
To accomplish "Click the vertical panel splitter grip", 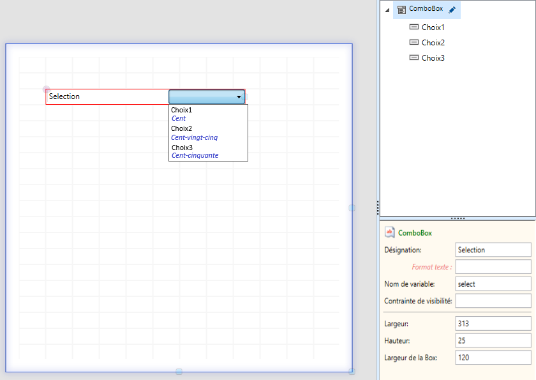I will (x=378, y=208).
